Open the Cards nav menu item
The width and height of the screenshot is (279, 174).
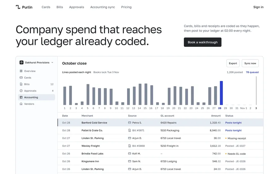pos(46,7)
